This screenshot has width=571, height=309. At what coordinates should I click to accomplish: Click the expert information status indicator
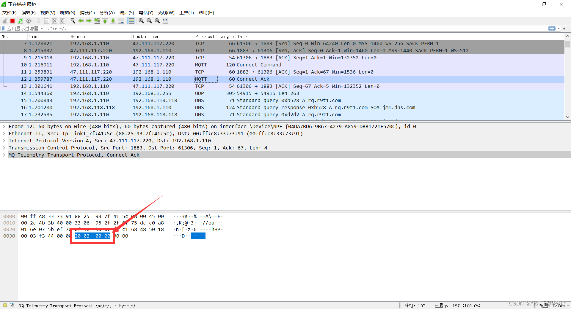coord(5,305)
